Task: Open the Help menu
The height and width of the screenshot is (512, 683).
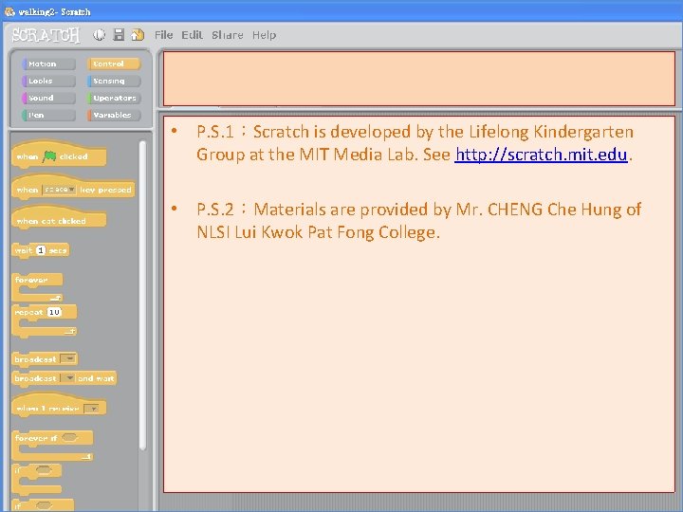Action: (x=264, y=35)
